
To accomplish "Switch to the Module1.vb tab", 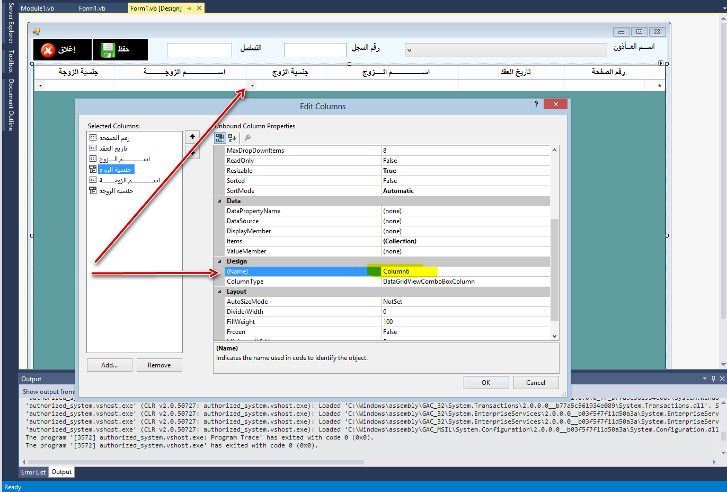I will point(37,8).
